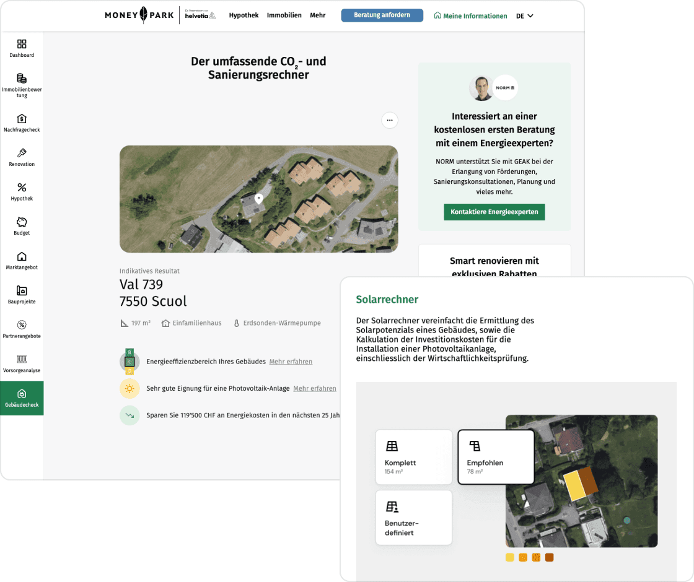Viewport: 694px width, 582px height.
Task: Choose the Empfohlen 78 m² roof option
Action: pos(495,457)
